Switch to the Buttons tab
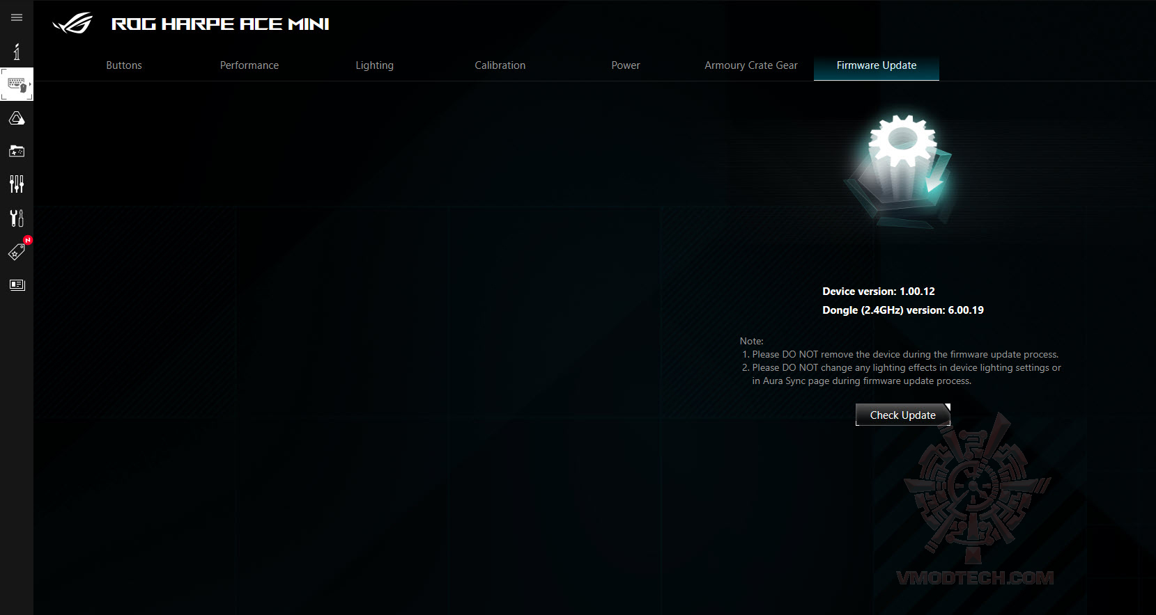Image resolution: width=1156 pixels, height=615 pixels. 124,65
